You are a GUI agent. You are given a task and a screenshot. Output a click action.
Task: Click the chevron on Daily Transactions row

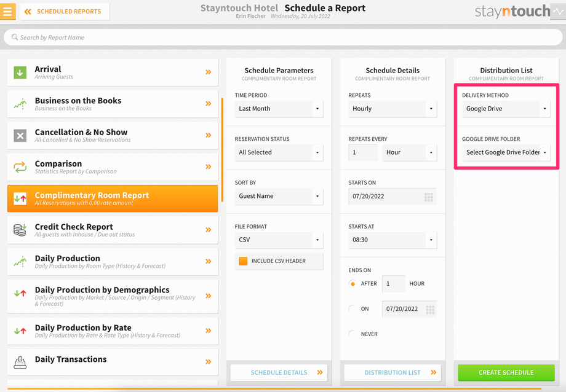coord(209,362)
